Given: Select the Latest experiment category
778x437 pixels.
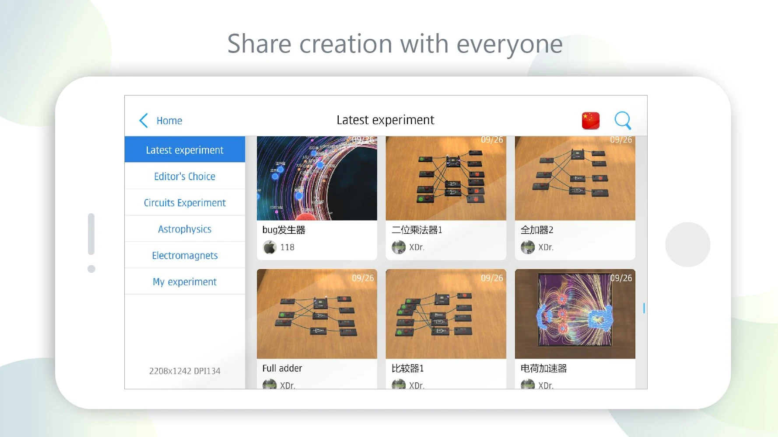Looking at the screenshot, I should tap(185, 149).
